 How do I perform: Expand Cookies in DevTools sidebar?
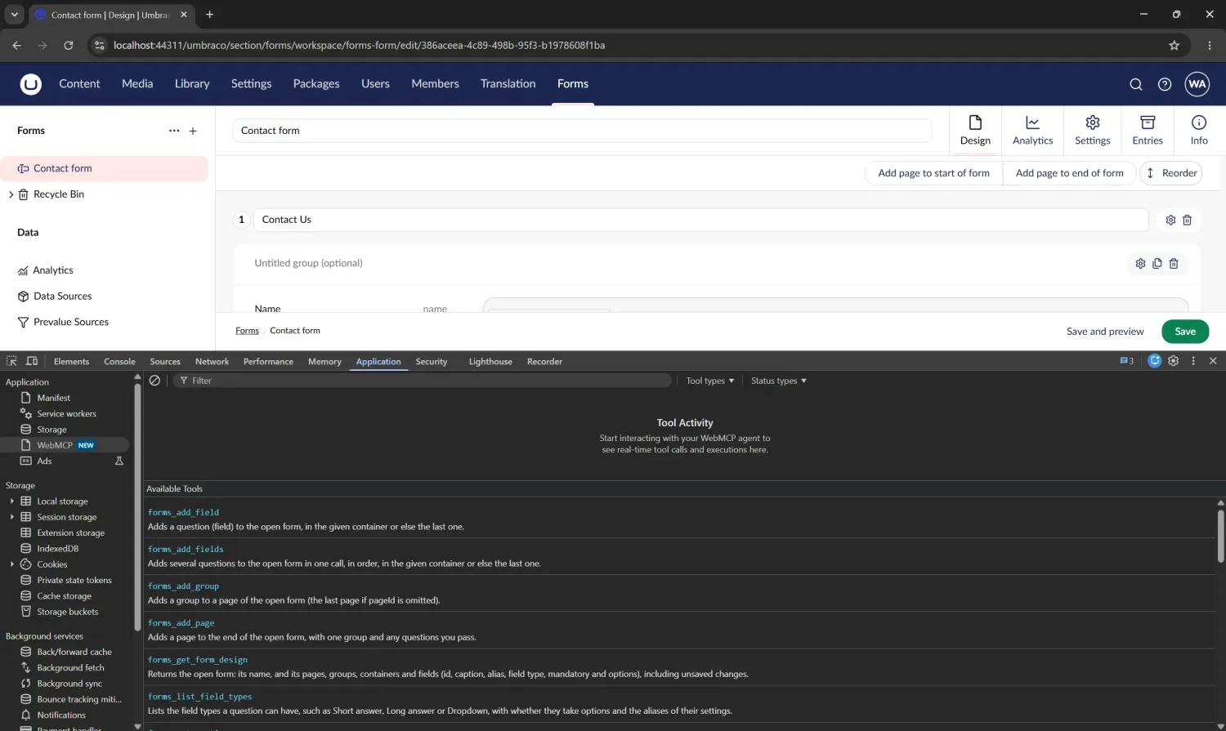[11, 564]
